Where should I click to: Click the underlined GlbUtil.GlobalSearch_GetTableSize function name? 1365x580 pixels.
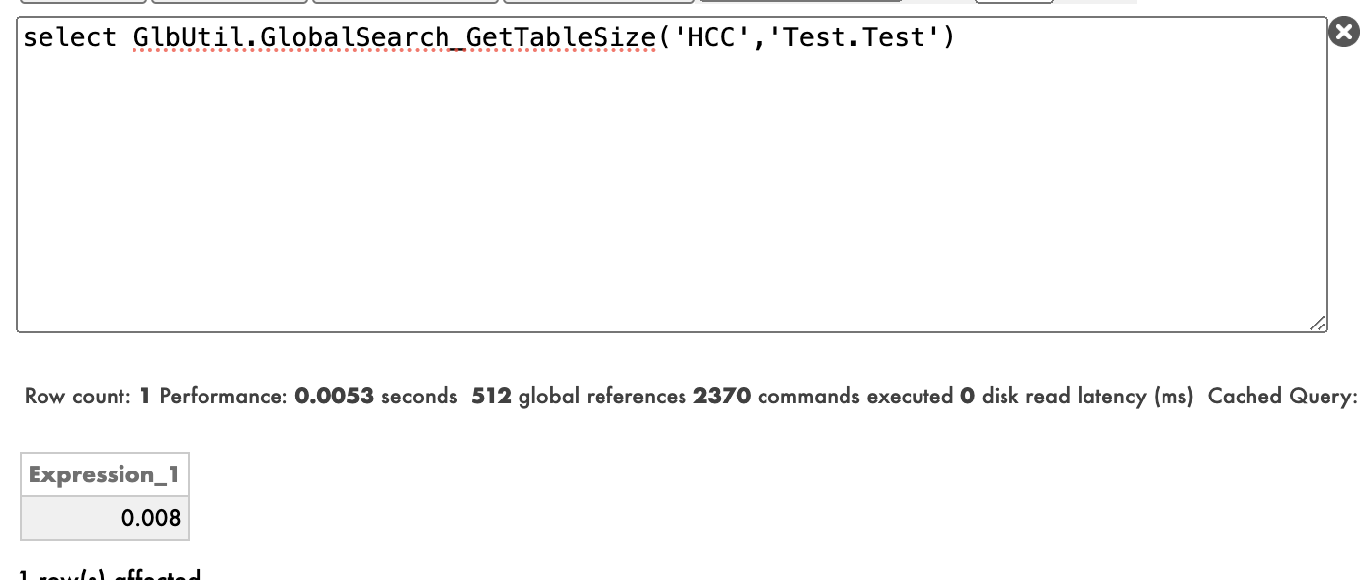tap(393, 38)
